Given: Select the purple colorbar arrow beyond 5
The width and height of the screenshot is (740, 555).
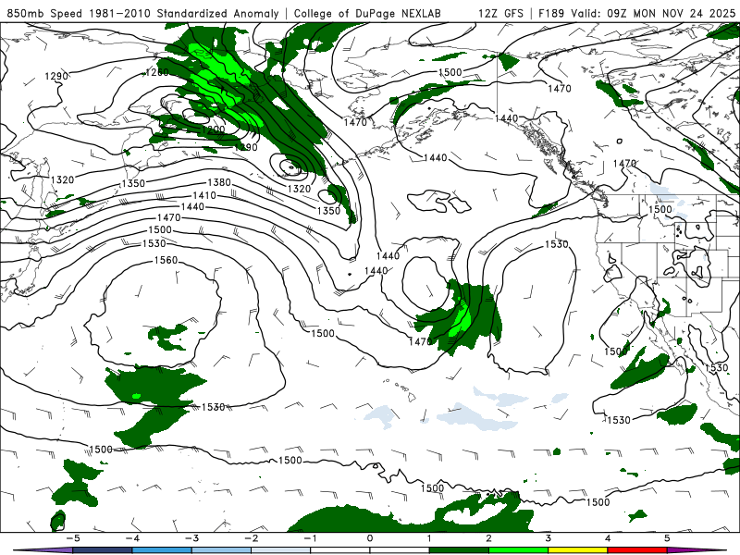Looking at the screenshot, I should click(697, 550).
